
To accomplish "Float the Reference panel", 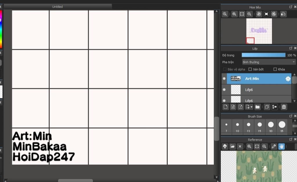I will (291, 139).
